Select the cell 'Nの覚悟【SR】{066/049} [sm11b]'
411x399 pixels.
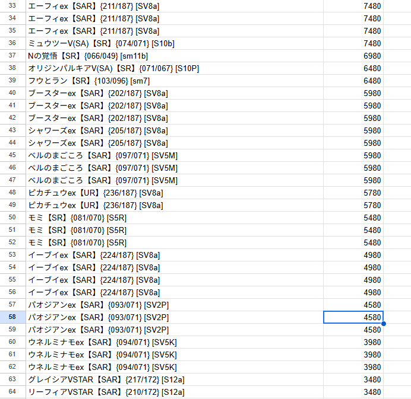click(175, 56)
